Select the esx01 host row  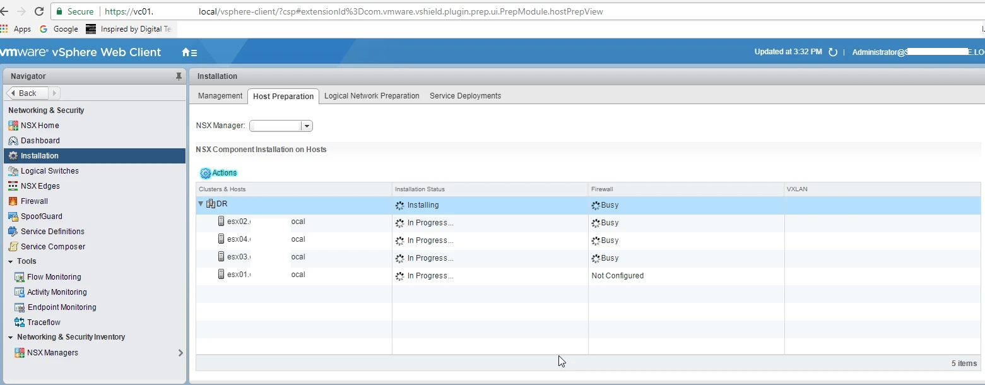588,276
